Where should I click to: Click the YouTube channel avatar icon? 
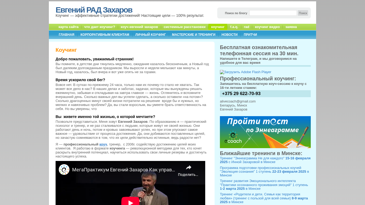[64, 169]
